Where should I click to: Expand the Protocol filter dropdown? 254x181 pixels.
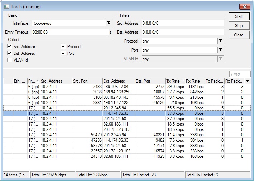(221, 41)
